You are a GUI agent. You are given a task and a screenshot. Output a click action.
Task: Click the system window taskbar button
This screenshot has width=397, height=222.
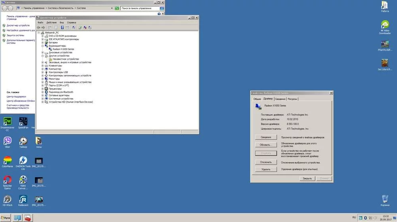17,218
